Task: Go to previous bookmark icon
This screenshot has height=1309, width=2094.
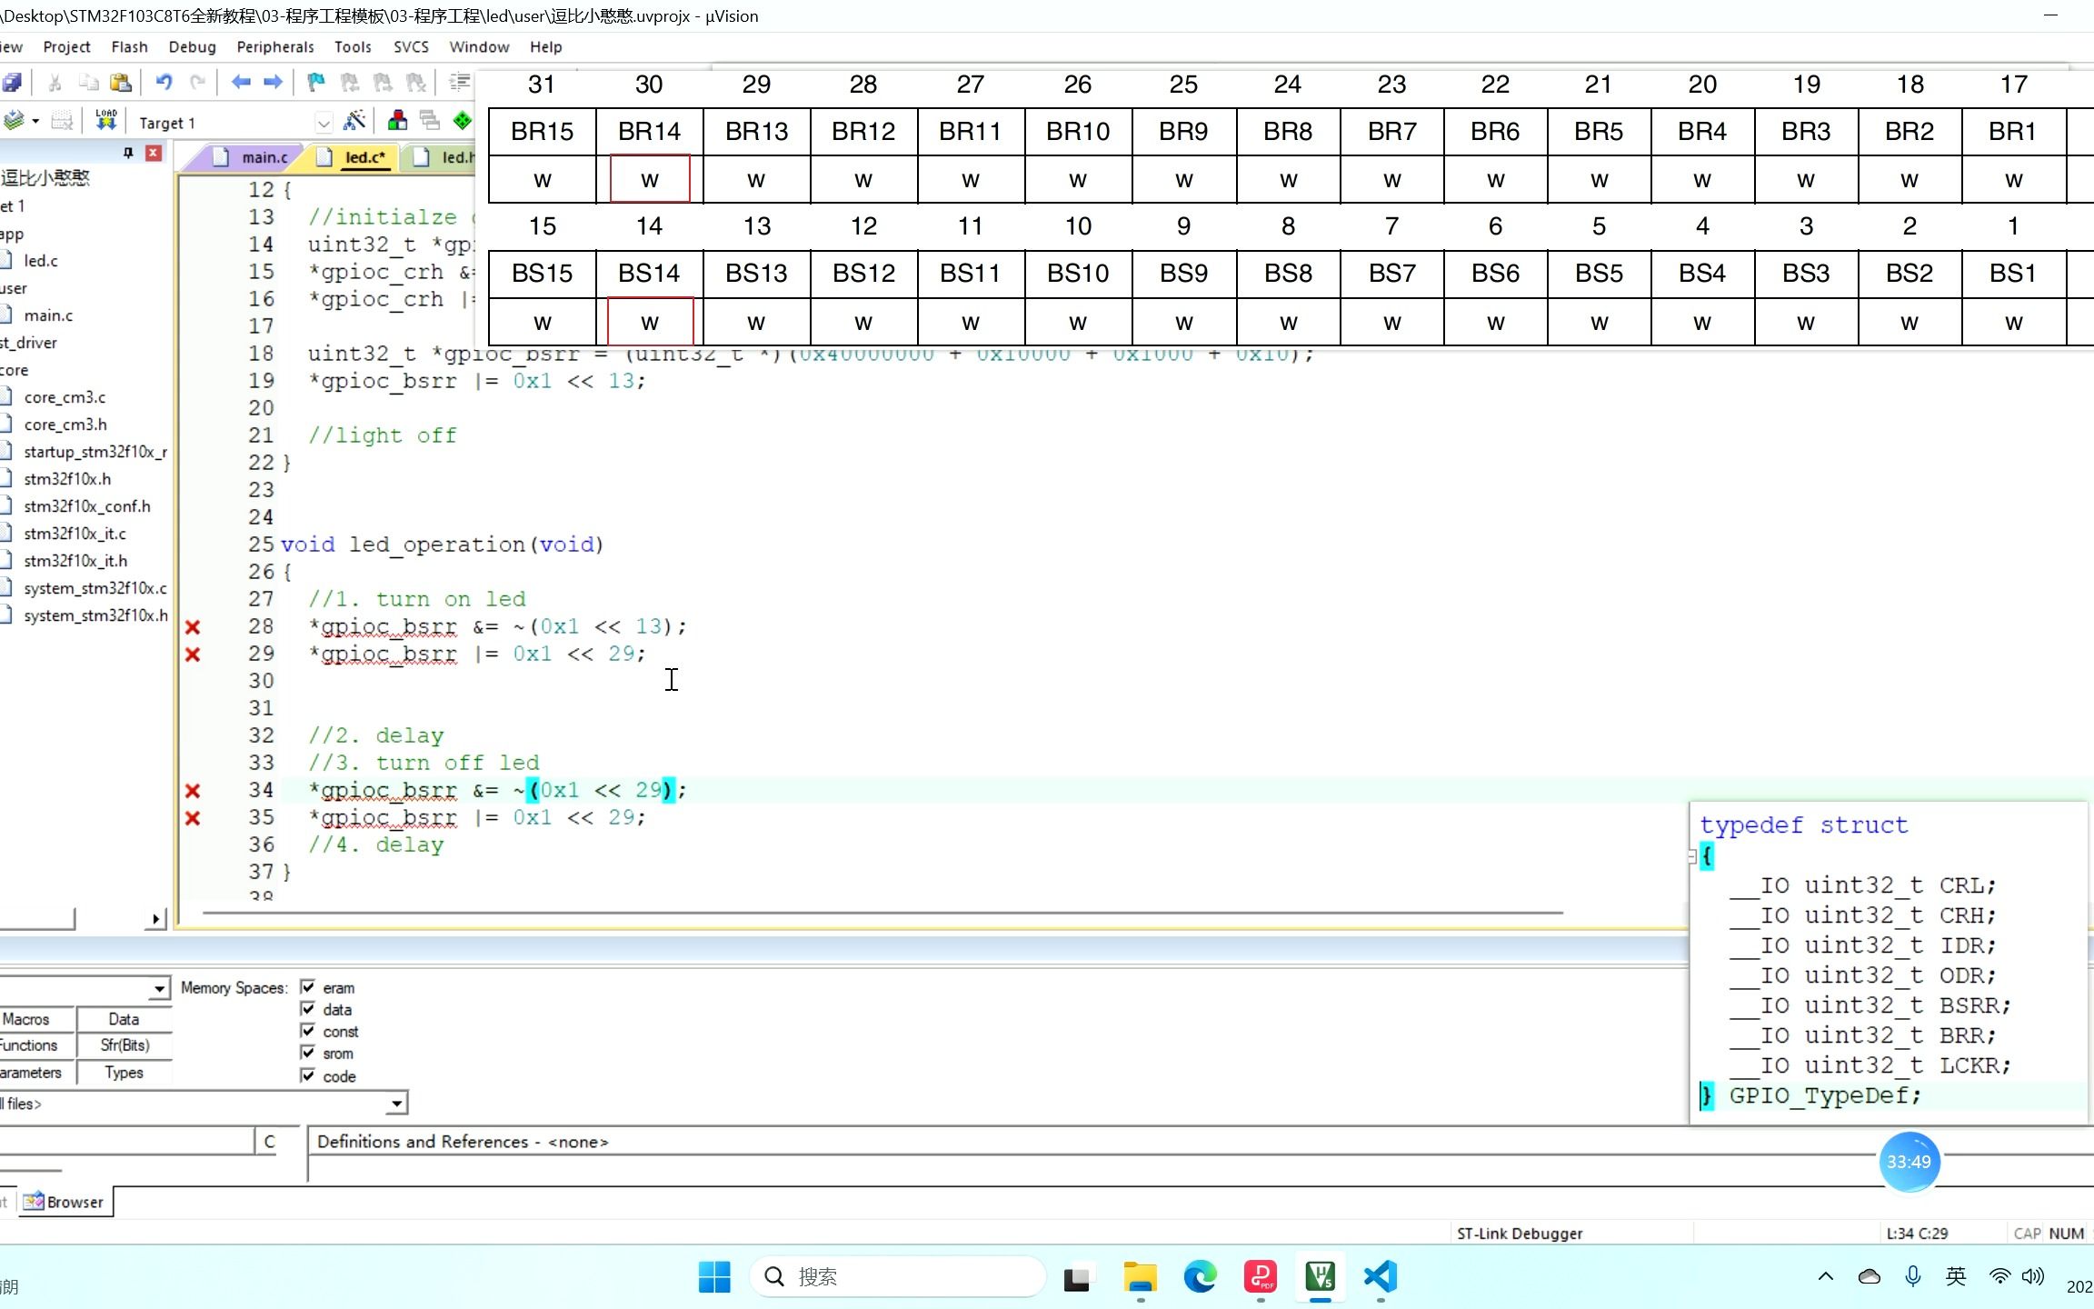Action: [349, 83]
